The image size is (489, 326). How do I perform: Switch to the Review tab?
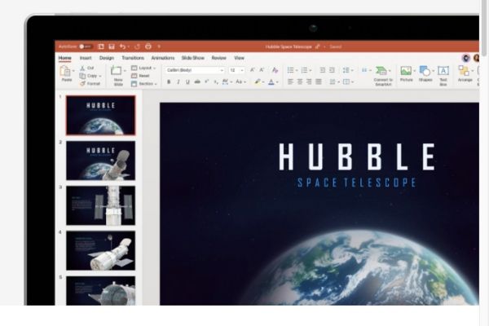[x=218, y=58]
